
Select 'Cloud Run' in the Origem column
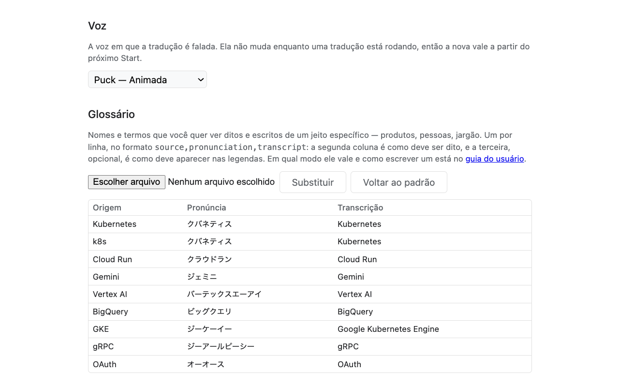pos(112,259)
